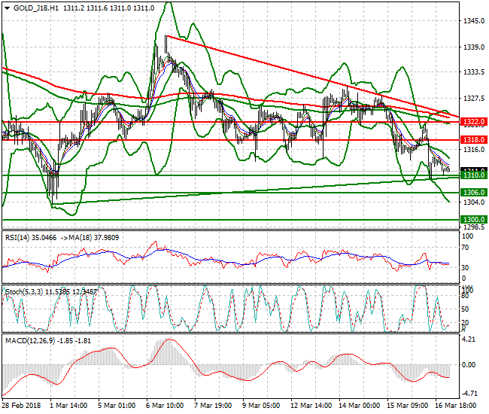This screenshot has width=489, height=414.
Task: Click the Stochastic 50 level label
Action: (465, 309)
